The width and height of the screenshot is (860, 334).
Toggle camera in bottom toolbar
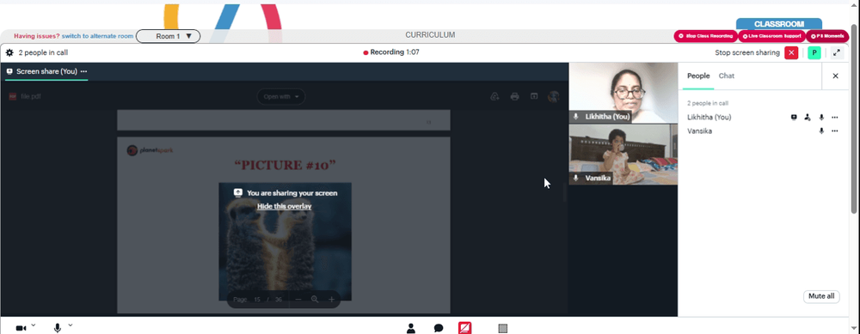click(x=21, y=328)
